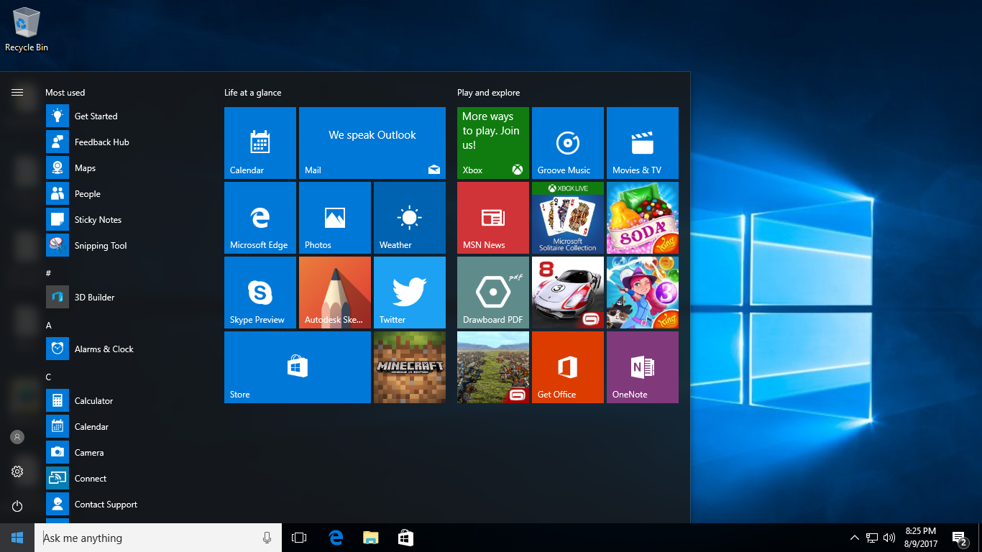Click the Windows Start button

pos(17,538)
